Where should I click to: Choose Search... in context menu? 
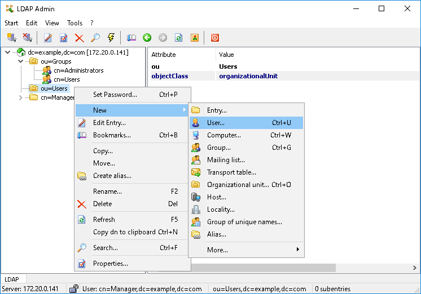point(133,248)
